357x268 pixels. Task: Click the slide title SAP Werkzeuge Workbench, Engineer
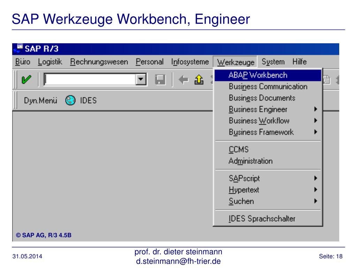click(131, 19)
